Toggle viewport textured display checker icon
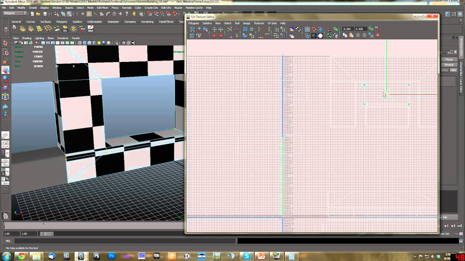 tap(94, 43)
